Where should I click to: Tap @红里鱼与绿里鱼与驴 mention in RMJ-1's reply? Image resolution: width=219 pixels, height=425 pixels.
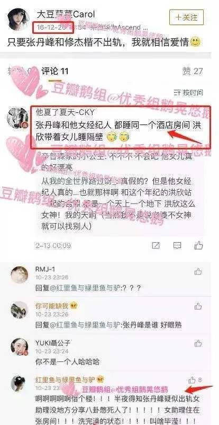pyautogui.click(x=84, y=288)
